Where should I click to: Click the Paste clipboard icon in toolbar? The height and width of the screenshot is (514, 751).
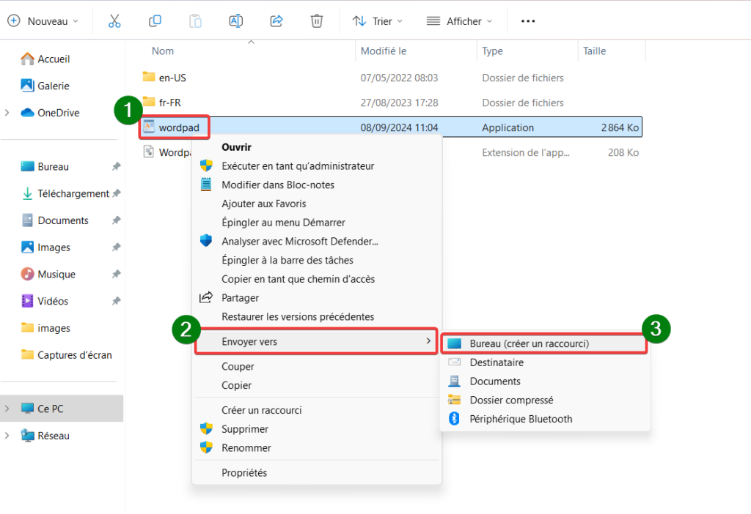coord(195,21)
